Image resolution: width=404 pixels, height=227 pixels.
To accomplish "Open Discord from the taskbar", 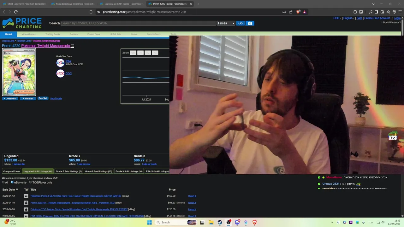I will 237,222.
